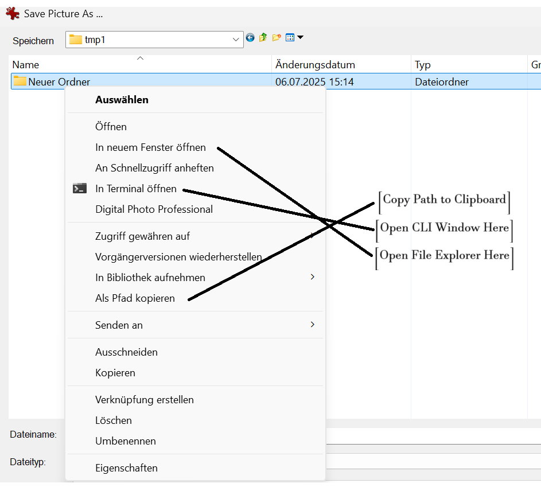
Task: Click the Back navigation arrow icon
Action: [x=250, y=38]
